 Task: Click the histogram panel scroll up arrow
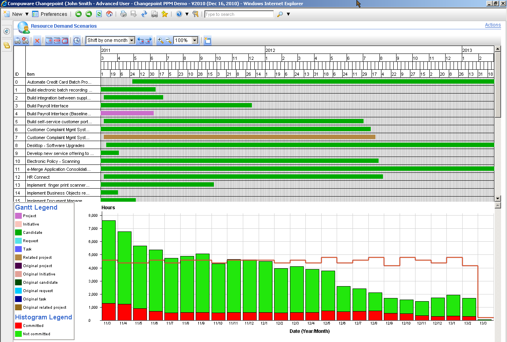497,205
